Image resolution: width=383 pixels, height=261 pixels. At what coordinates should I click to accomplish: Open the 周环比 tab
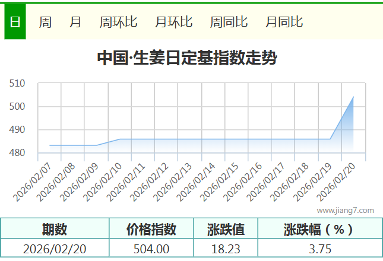coord(118,22)
